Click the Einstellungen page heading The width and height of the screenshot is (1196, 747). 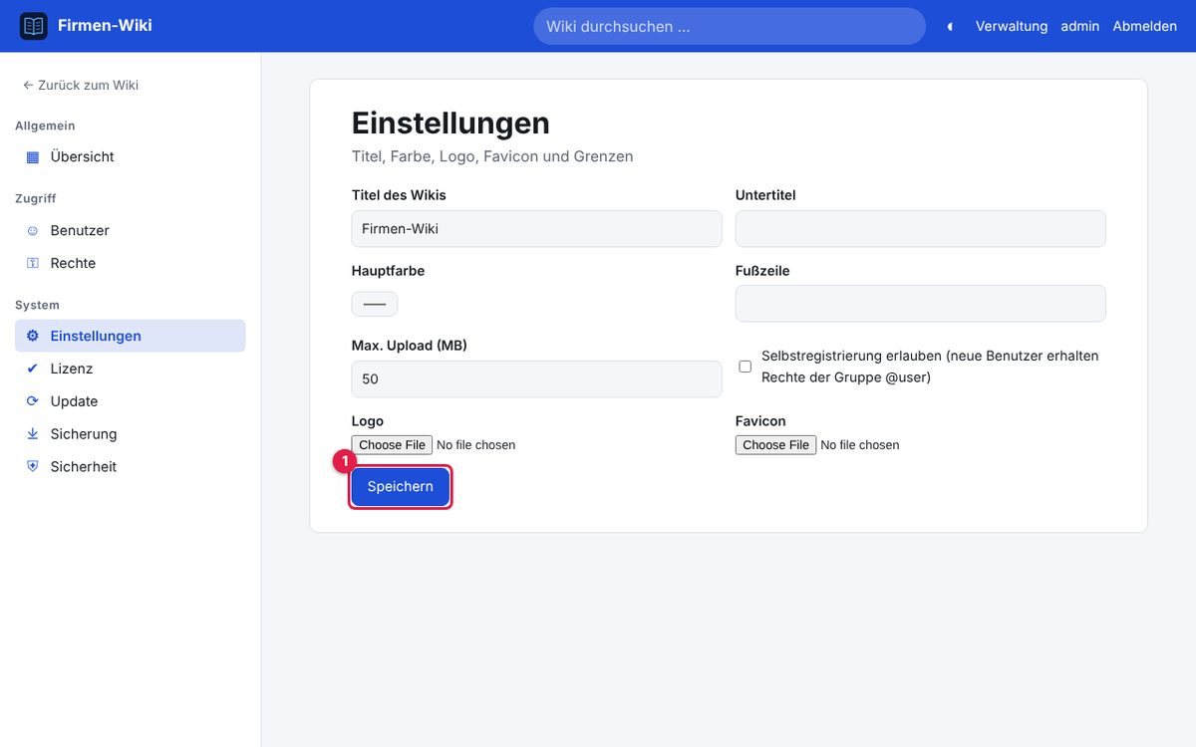[450, 124]
